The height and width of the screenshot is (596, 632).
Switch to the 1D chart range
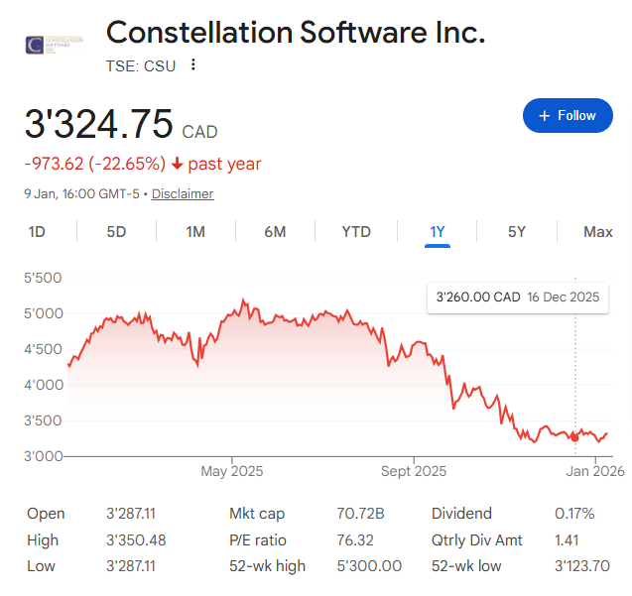click(x=37, y=232)
